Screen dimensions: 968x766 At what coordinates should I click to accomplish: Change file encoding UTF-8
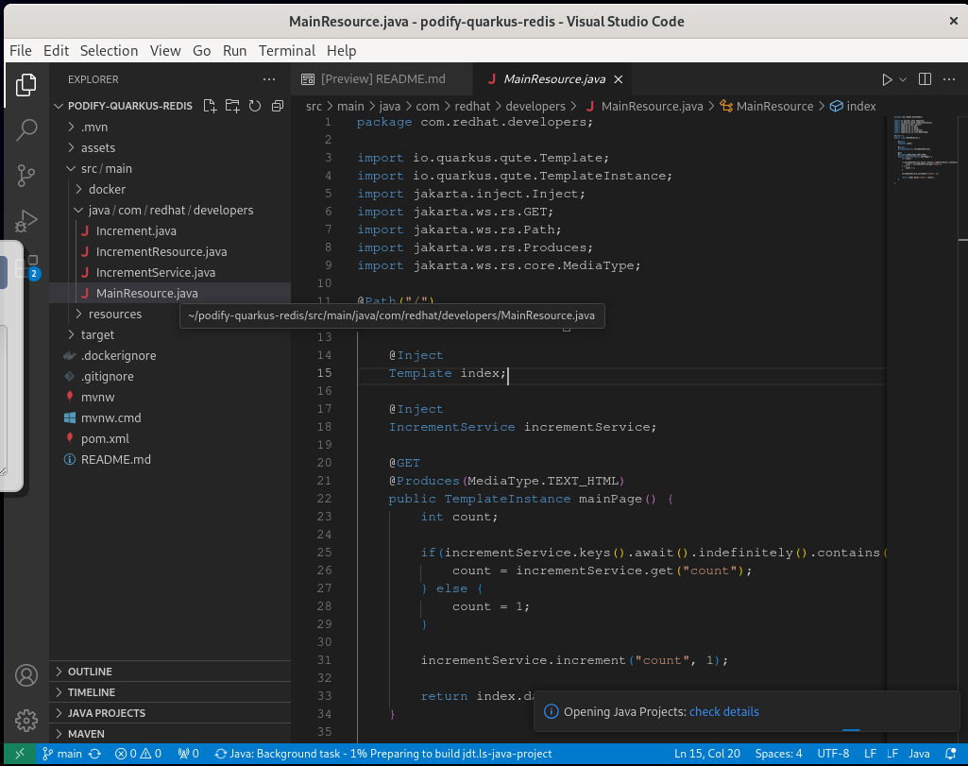point(833,754)
